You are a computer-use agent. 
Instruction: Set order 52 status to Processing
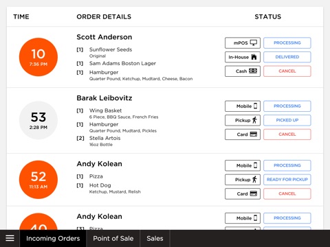(x=287, y=165)
